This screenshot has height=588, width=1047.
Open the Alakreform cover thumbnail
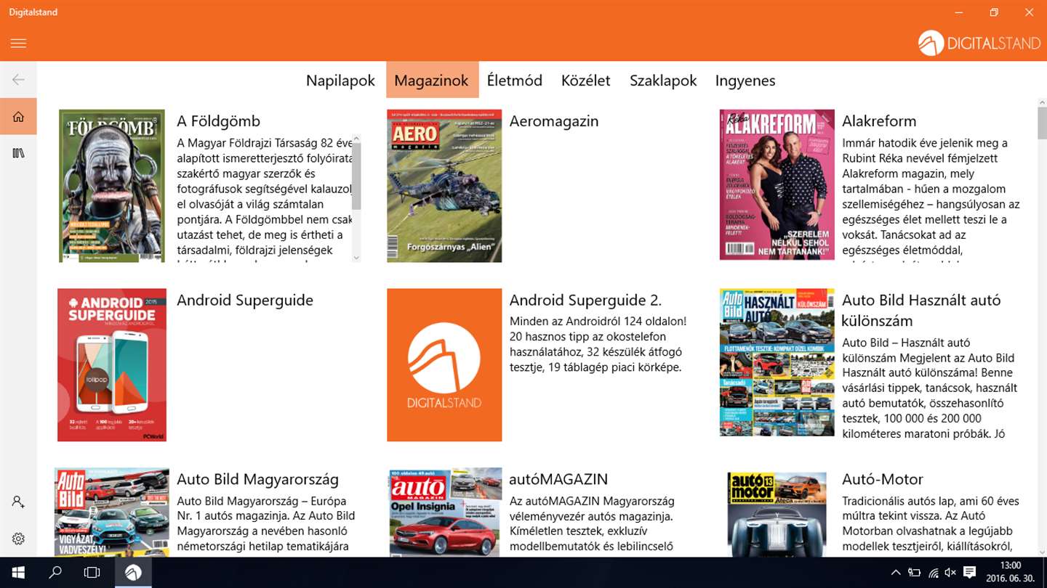coord(777,185)
